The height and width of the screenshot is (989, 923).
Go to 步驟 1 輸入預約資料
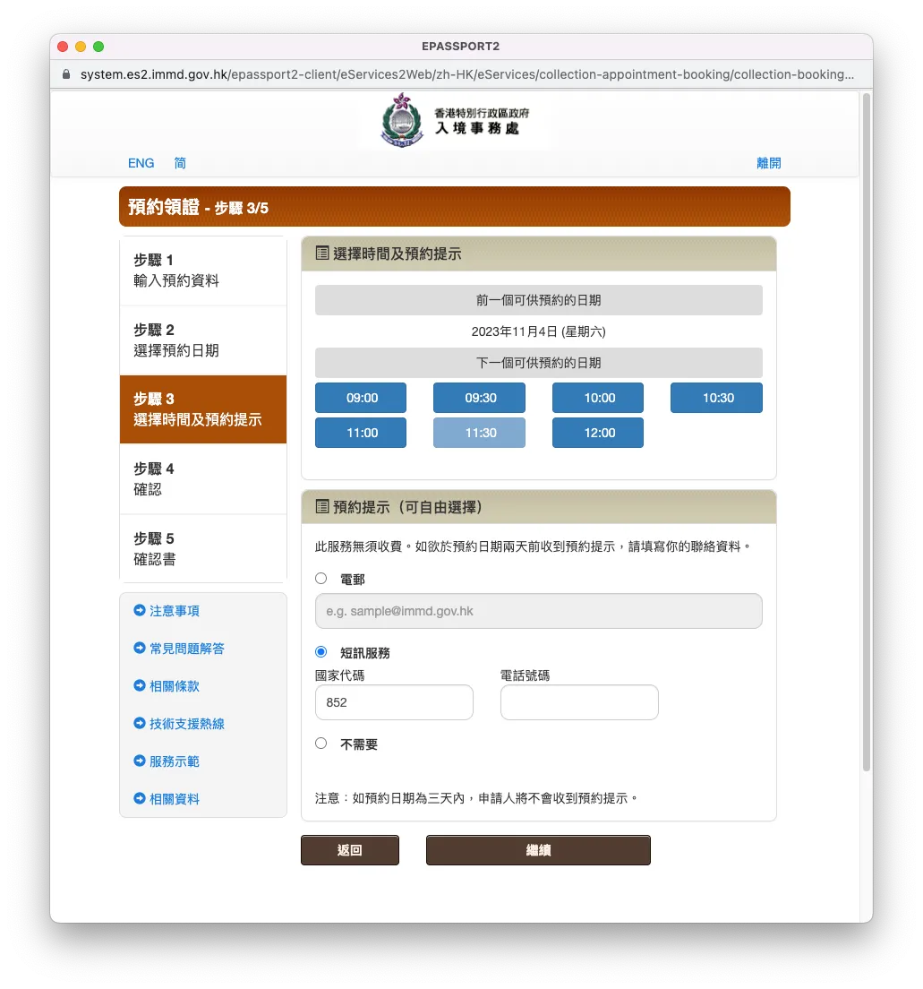203,271
